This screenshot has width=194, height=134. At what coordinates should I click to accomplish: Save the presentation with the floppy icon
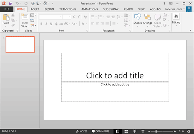click(x=11, y=3)
